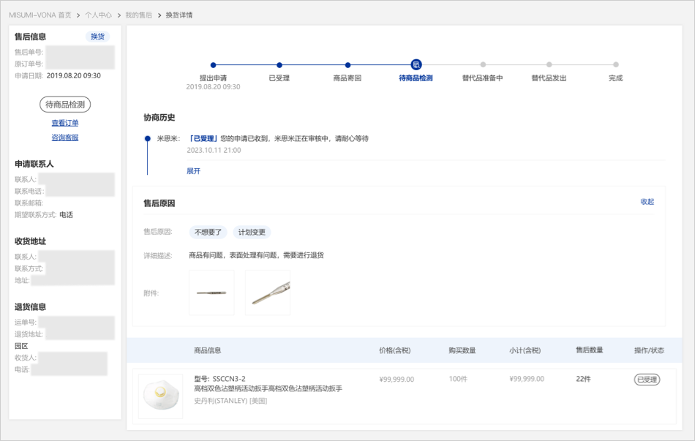Expand negotiation history with 展开

coord(193,171)
